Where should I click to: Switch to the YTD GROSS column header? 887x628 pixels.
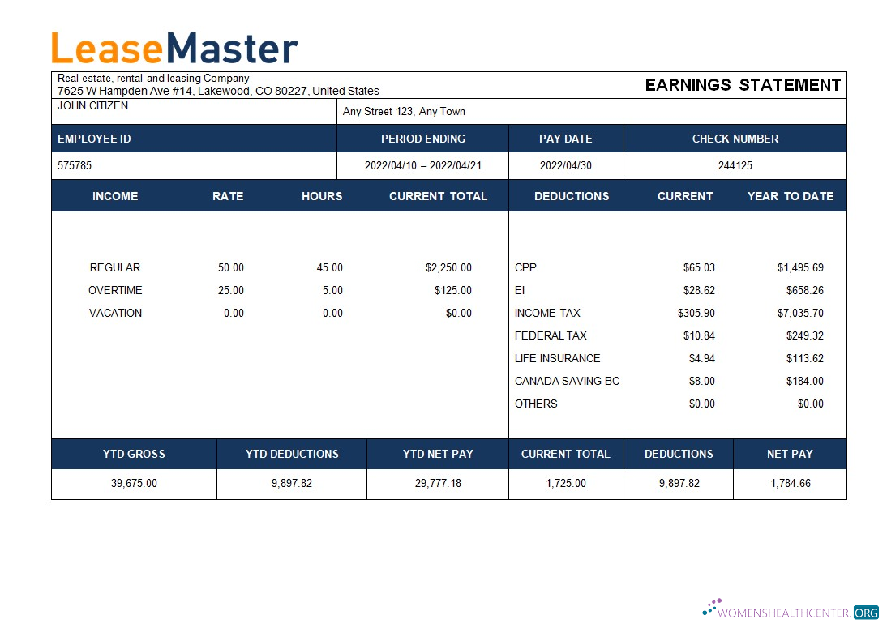[x=133, y=454]
